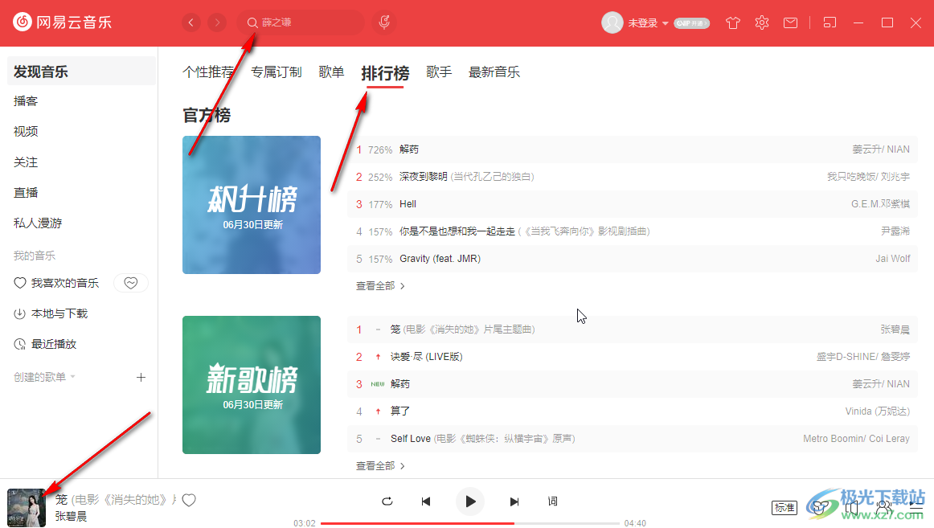The height and width of the screenshot is (528, 934).
Task: Open the messages envelope icon
Action: click(790, 23)
